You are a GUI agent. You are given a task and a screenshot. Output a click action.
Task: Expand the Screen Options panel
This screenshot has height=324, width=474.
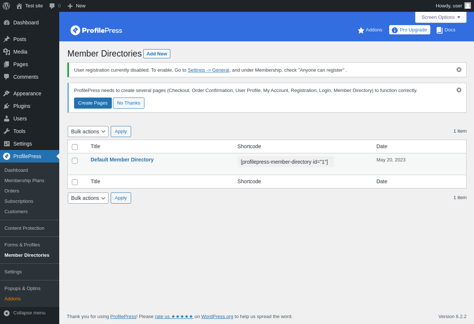(441, 17)
